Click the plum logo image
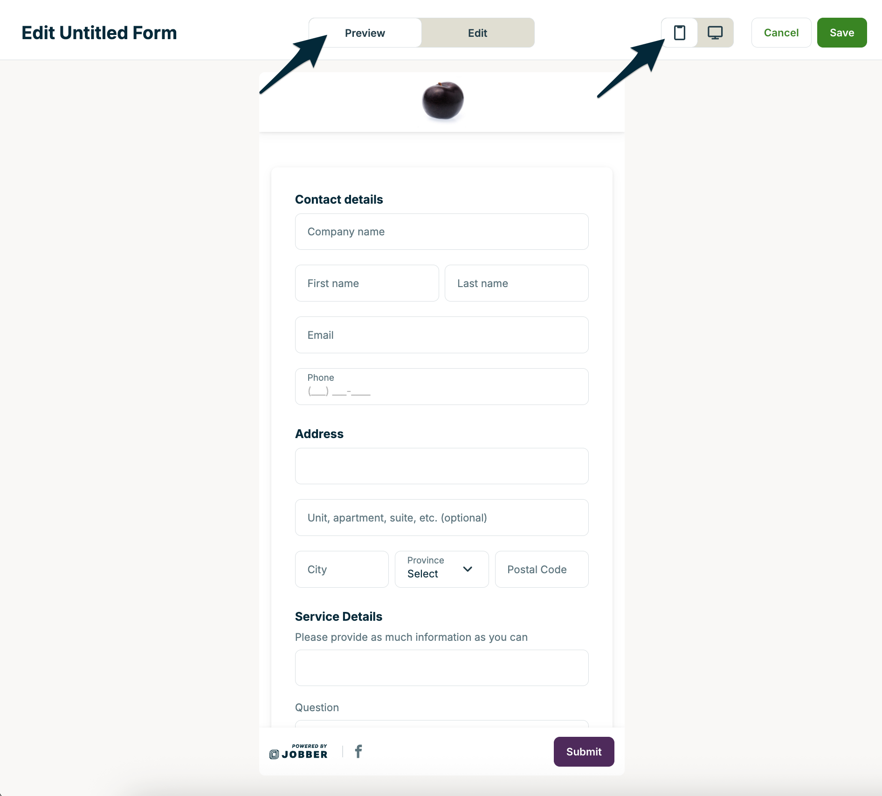Screen dimensions: 882x796 (442, 101)
